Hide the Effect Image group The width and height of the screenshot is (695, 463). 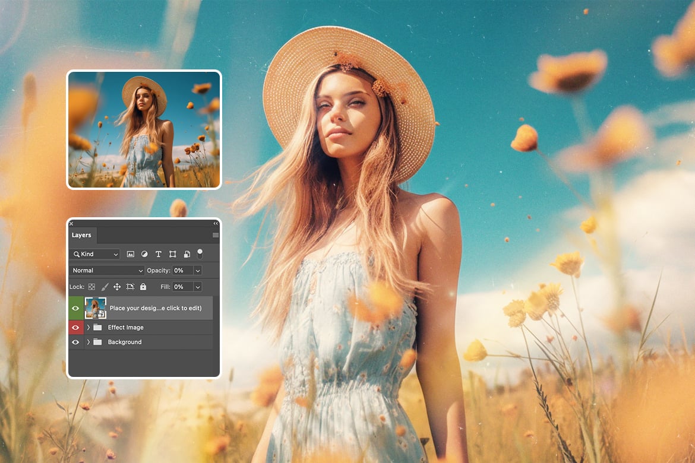point(75,328)
